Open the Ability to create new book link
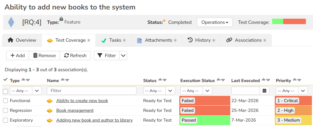 [x=82, y=101]
